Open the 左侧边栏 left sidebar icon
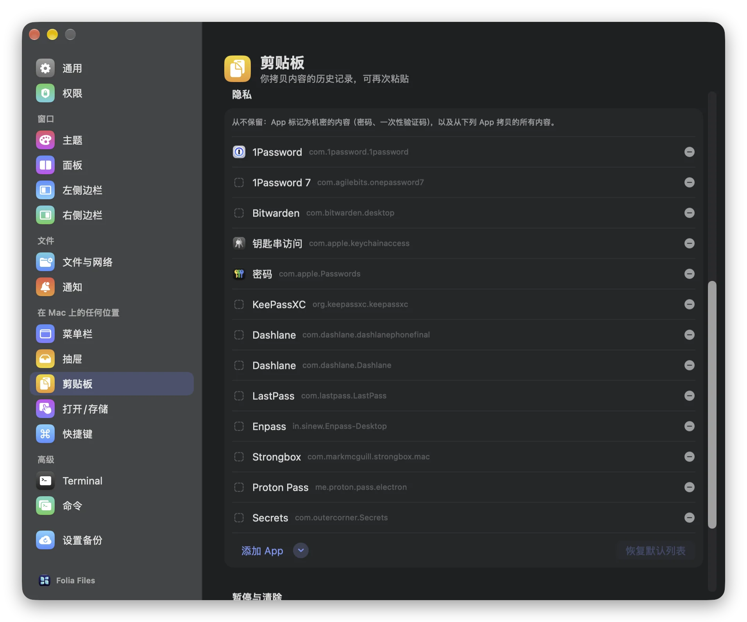This screenshot has height=622, width=747. click(x=45, y=190)
